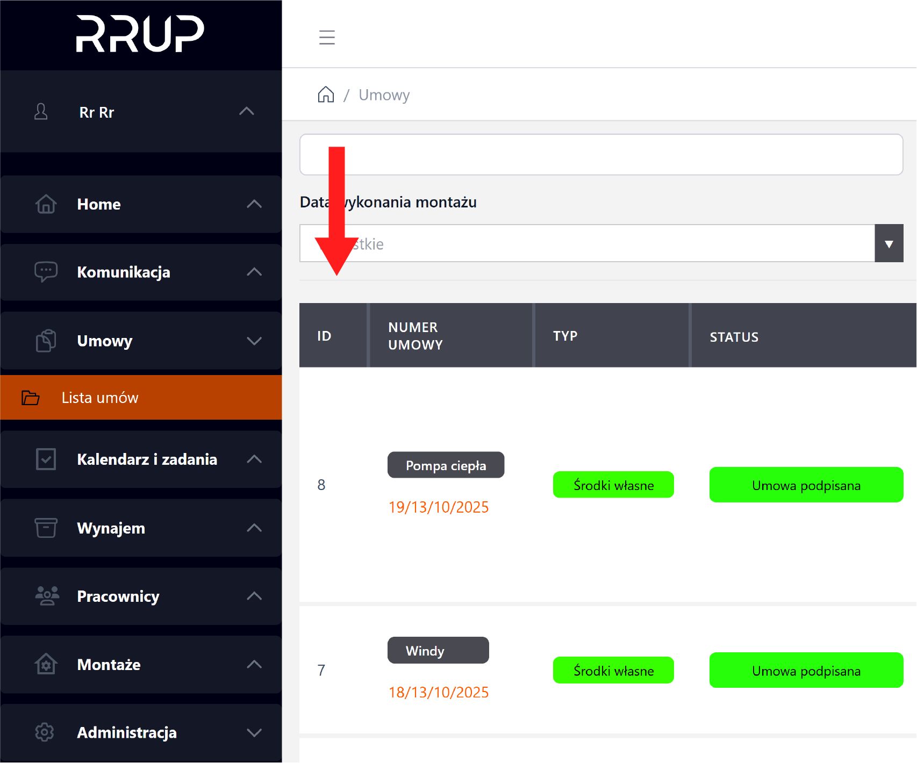Image resolution: width=917 pixels, height=763 pixels.
Task: Click the Administracja gear icon
Action: point(45,732)
